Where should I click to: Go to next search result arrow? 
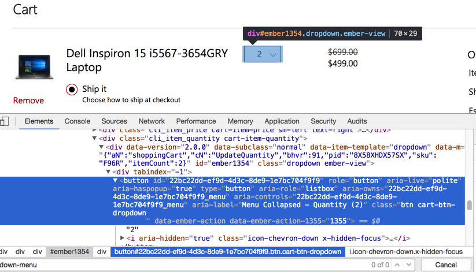(409, 264)
